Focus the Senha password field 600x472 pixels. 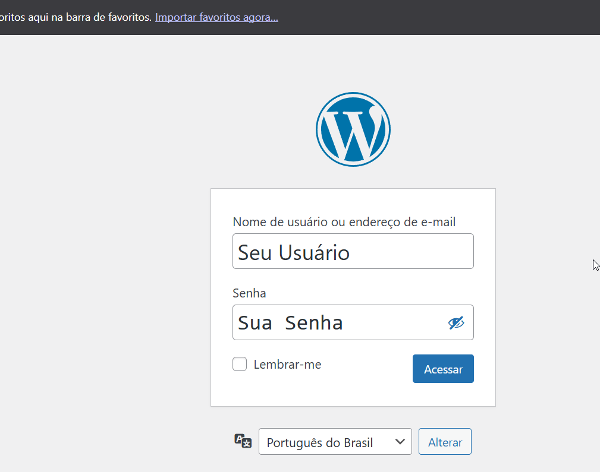pyautogui.click(x=353, y=322)
